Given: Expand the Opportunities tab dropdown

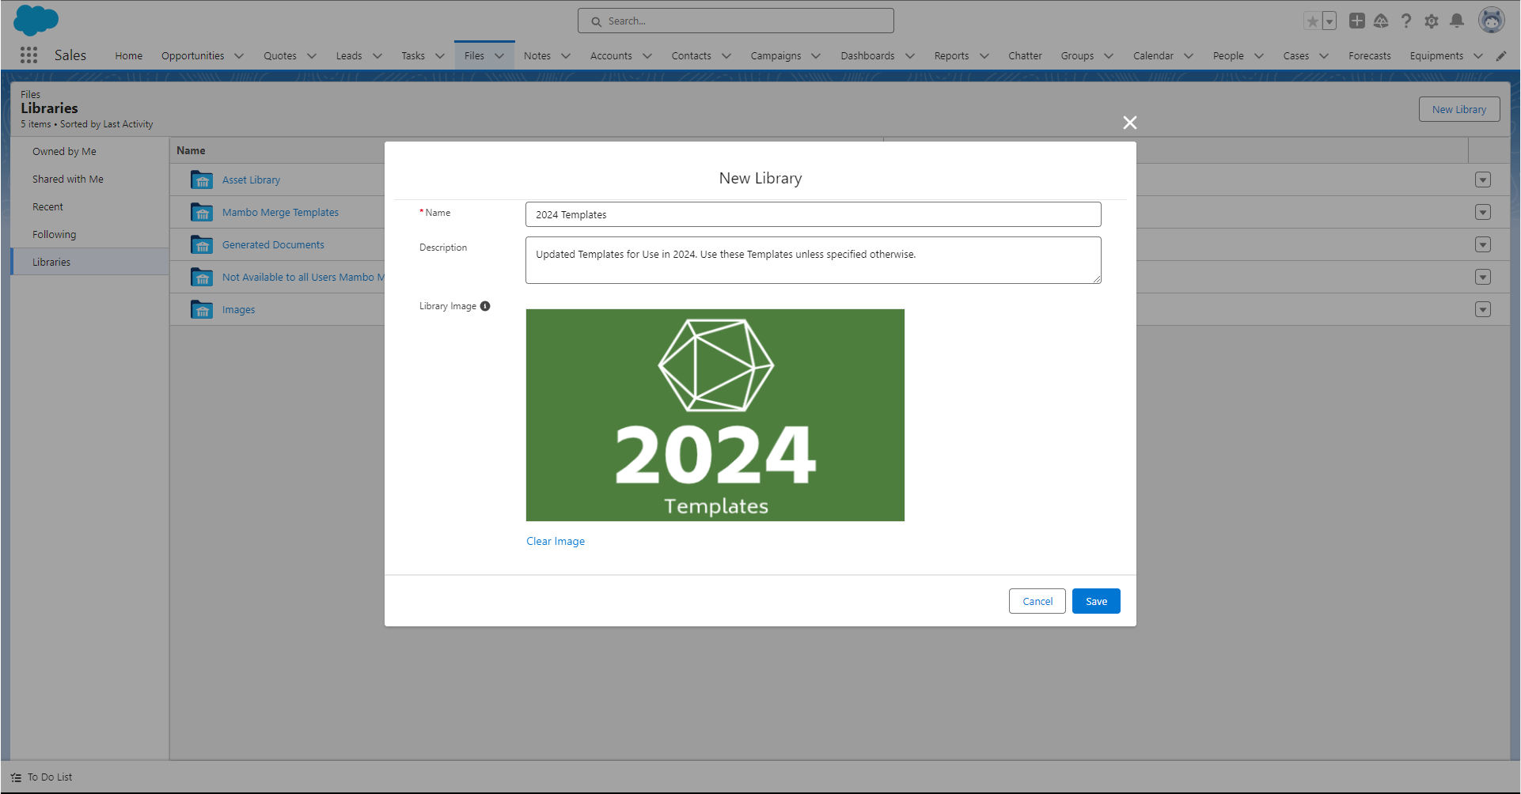Looking at the screenshot, I should click(240, 55).
